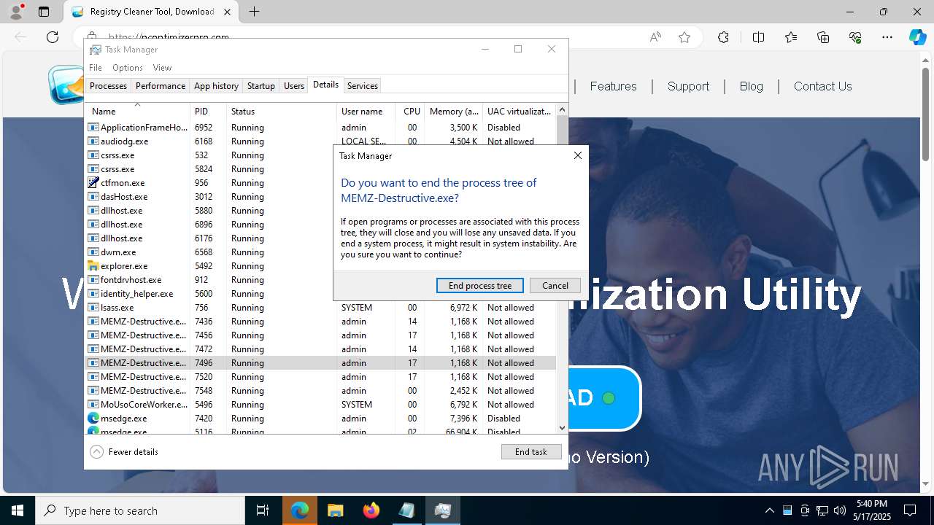Screen dimensions: 934x525
Task: Switch to the Users tab
Action: 294,86
